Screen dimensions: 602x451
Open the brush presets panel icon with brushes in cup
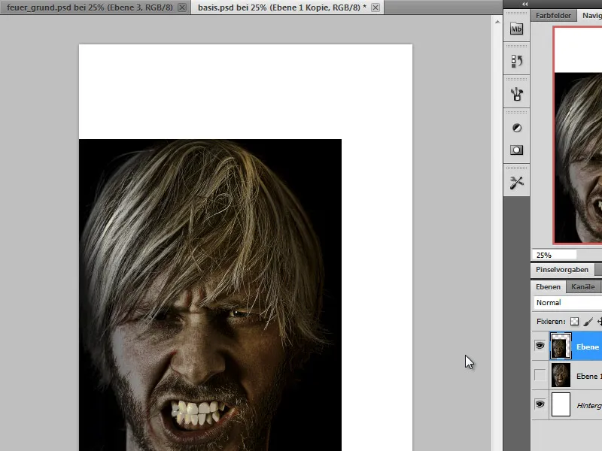[x=516, y=94]
